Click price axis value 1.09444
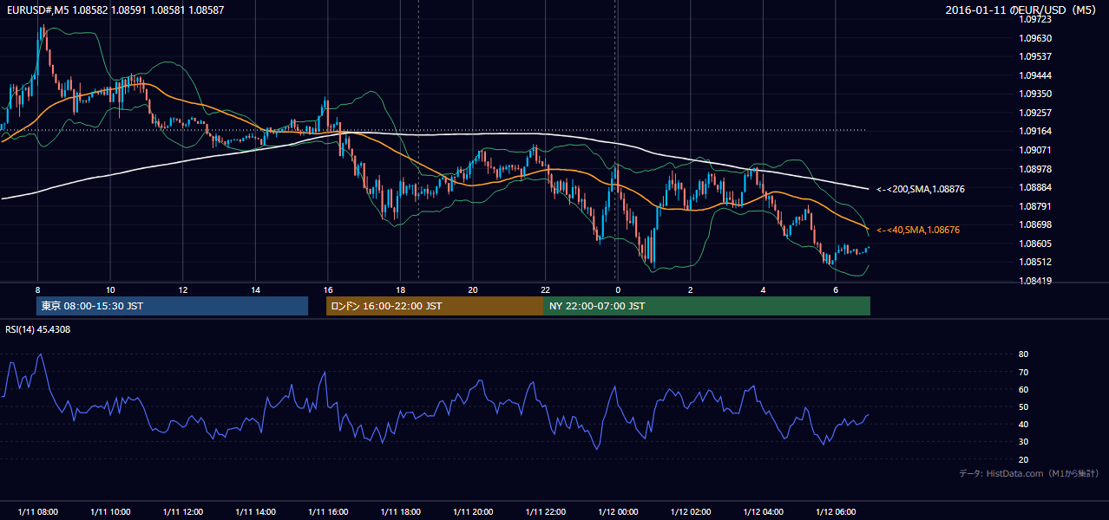Image resolution: width=1109 pixels, height=520 pixels. coord(1036,75)
